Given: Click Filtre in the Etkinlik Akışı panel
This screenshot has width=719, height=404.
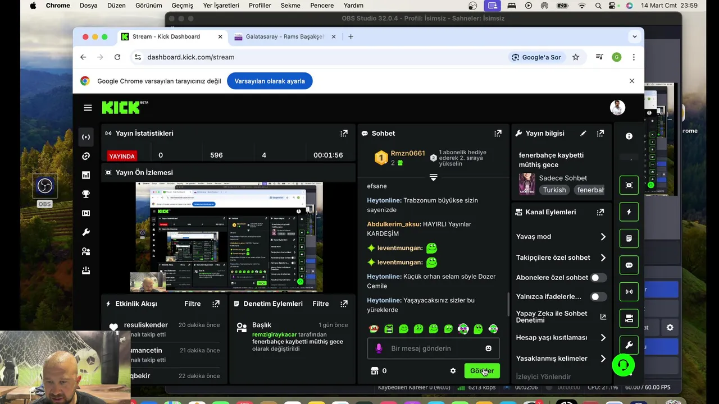Looking at the screenshot, I should (x=192, y=304).
